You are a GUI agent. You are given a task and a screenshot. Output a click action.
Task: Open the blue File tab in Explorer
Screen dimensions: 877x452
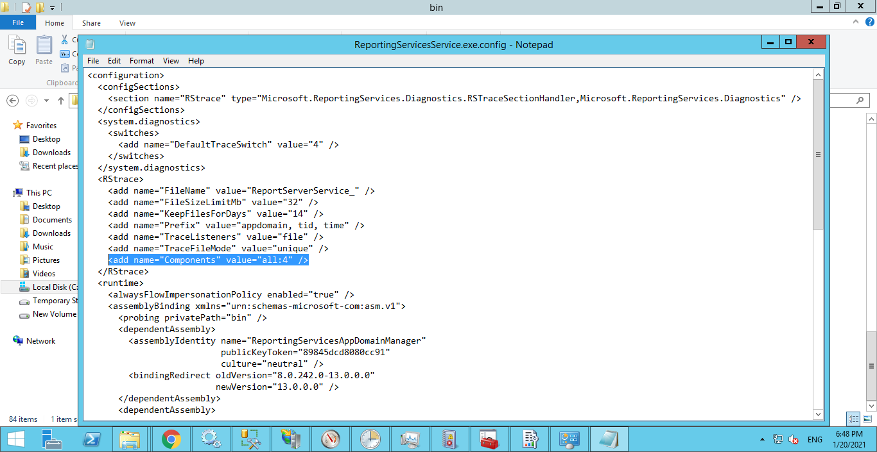(18, 22)
